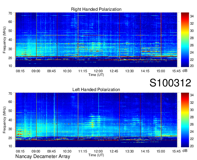197x160 pixels.
Task: Click the 34 value on Right Handed color bar
Action: pyautogui.click(x=192, y=16)
